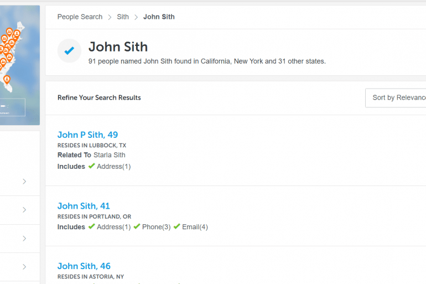This screenshot has height=284, width=426.
Task: Select the northeastern-most orange map pin
Action: tap(17, 34)
